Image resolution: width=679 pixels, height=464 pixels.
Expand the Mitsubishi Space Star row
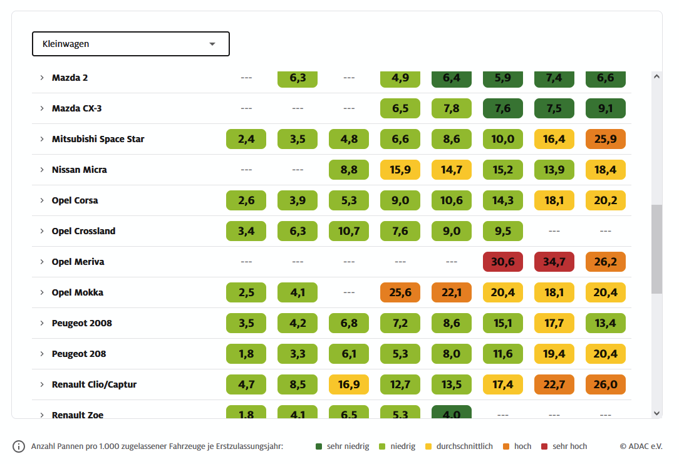42,139
